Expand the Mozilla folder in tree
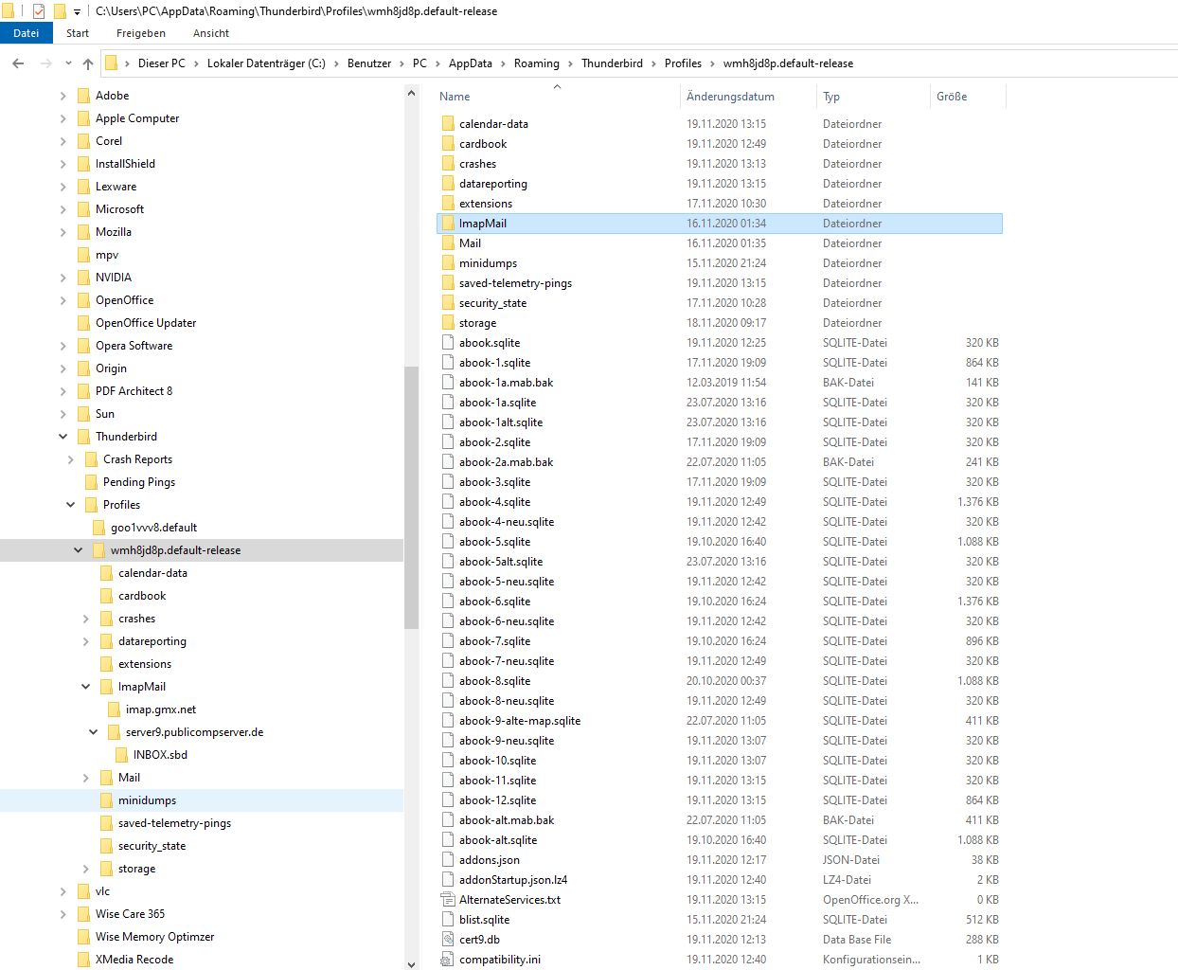1178x970 pixels. point(63,232)
